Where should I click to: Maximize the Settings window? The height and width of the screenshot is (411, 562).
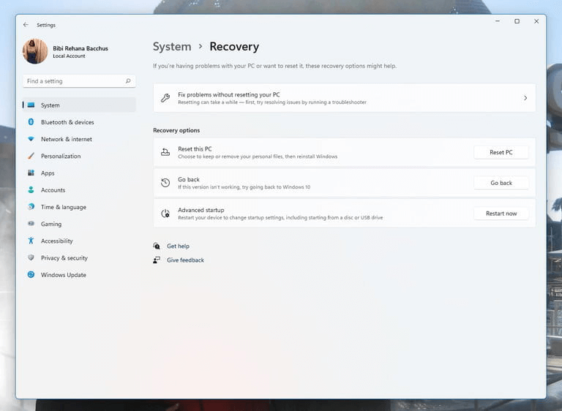517,21
